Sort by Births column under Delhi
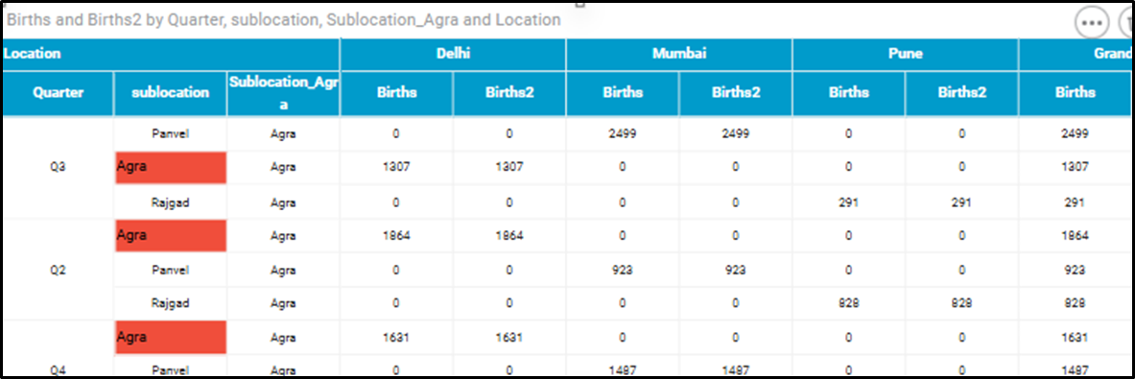The image size is (1135, 379). click(x=396, y=92)
